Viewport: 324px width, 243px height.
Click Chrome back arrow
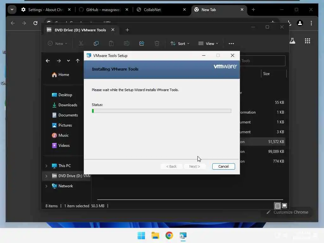click(x=13, y=23)
